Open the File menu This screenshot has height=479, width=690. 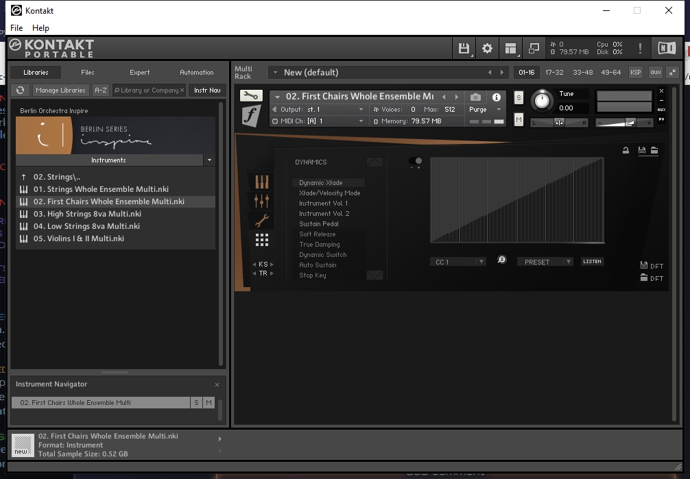coord(16,27)
